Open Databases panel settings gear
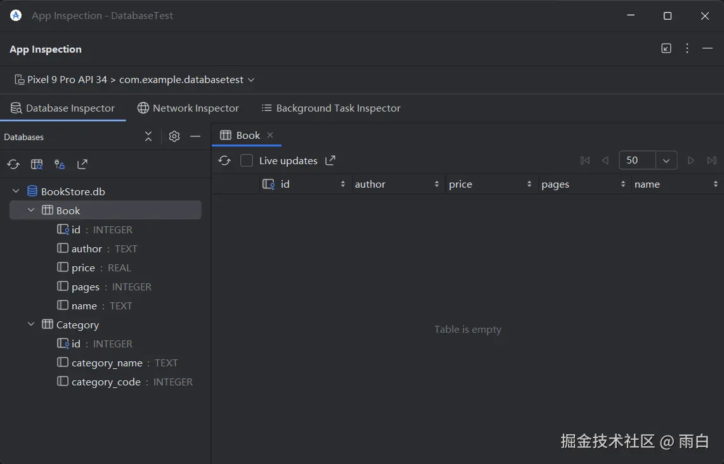The image size is (724, 464). (174, 136)
